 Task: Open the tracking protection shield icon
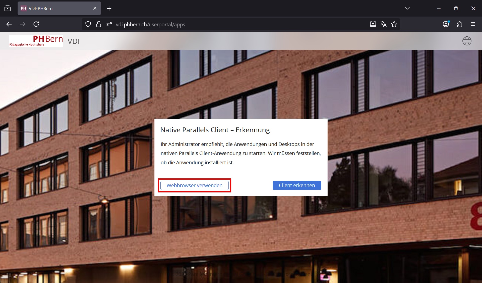tap(88, 24)
